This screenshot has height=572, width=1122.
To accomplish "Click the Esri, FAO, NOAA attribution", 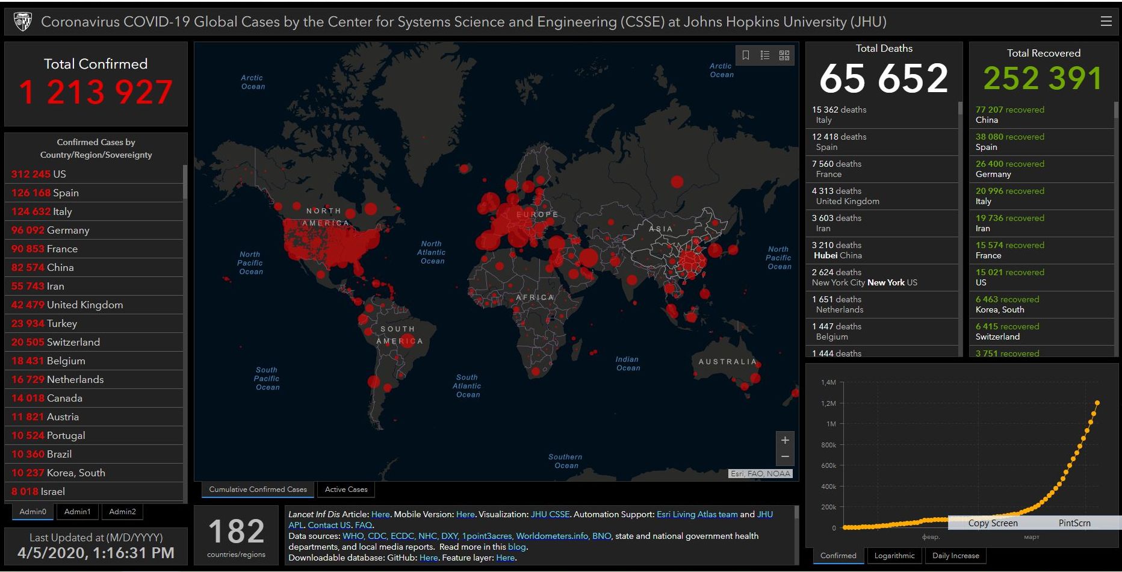I will 760,474.
